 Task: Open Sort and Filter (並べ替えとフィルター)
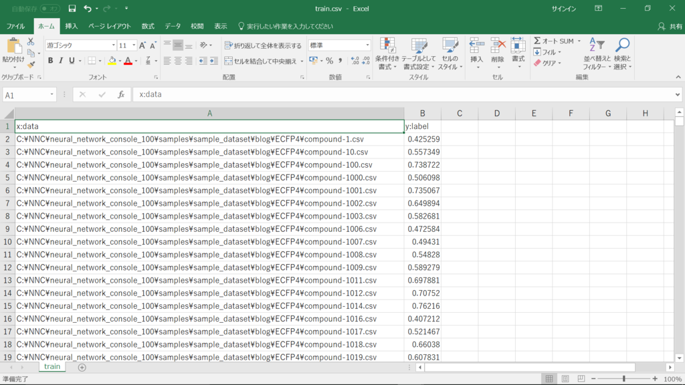coord(596,53)
